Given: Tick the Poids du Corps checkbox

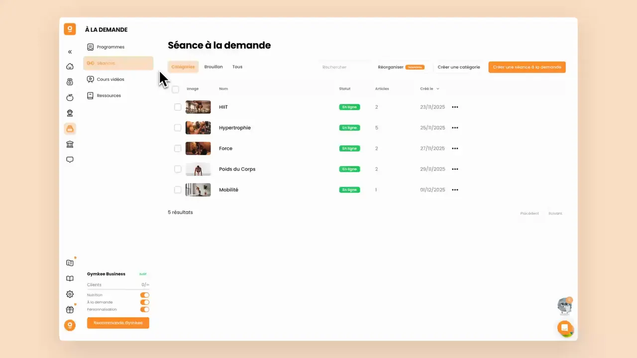Looking at the screenshot, I should [178, 169].
